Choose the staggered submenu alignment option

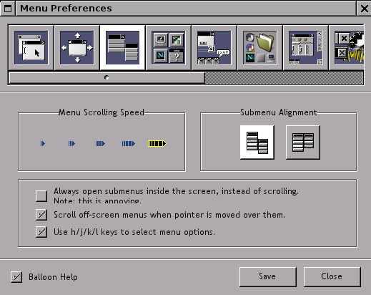[x=257, y=142]
